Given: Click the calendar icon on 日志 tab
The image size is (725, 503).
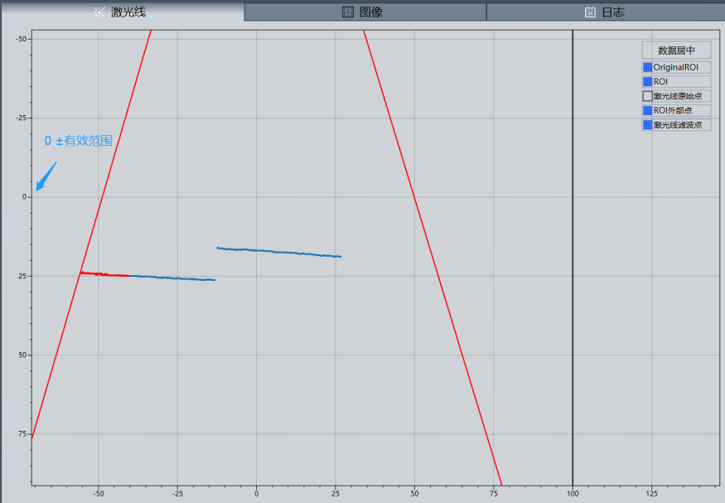Looking at the screenshot, I should click(x=590, y=12).
